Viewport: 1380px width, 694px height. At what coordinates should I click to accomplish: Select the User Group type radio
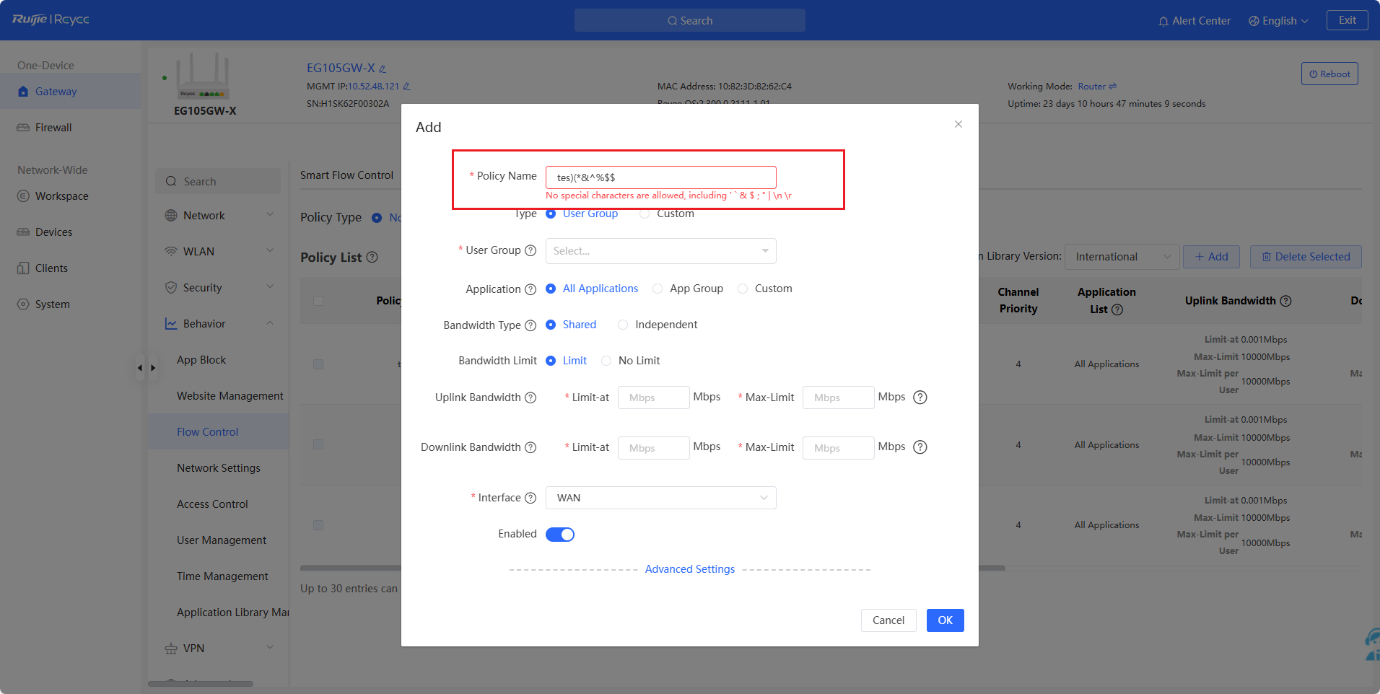[551, 214]
